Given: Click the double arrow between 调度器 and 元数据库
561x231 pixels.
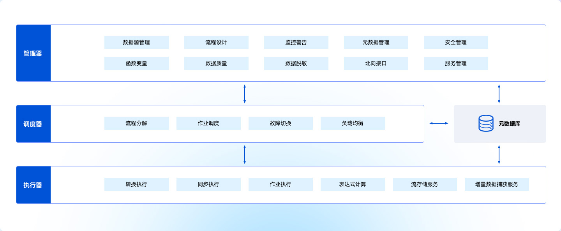Looking at the screenshot, I should tap(439, 123).
